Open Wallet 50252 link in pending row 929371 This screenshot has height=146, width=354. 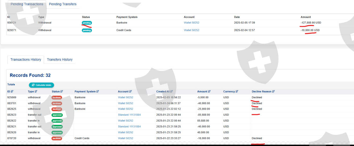[191, 30]
